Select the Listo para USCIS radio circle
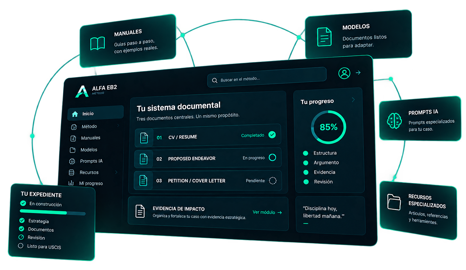Screen dimensions: 466x270 click(x=21, y=245)
